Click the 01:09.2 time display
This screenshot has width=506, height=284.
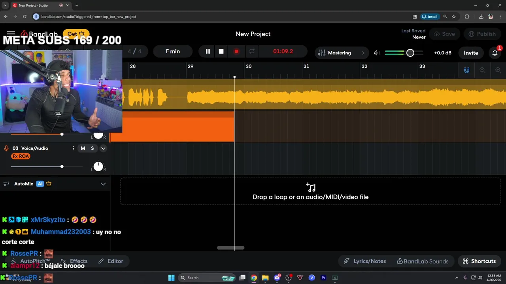click(x=283, y=51)
